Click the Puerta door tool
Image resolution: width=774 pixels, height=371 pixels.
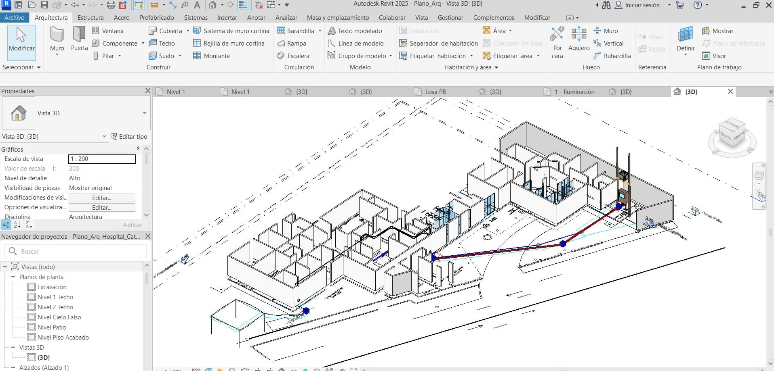pyautogui.click(x=79, y=39)
